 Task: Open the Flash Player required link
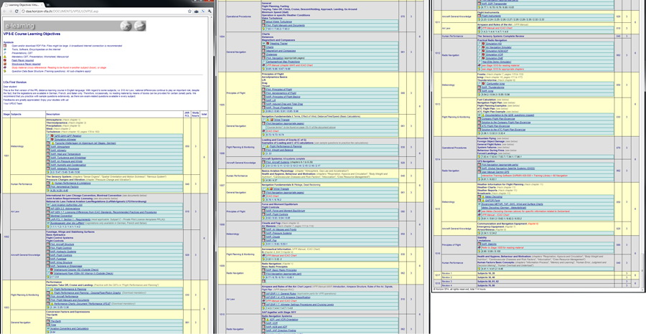click(22, 60)
